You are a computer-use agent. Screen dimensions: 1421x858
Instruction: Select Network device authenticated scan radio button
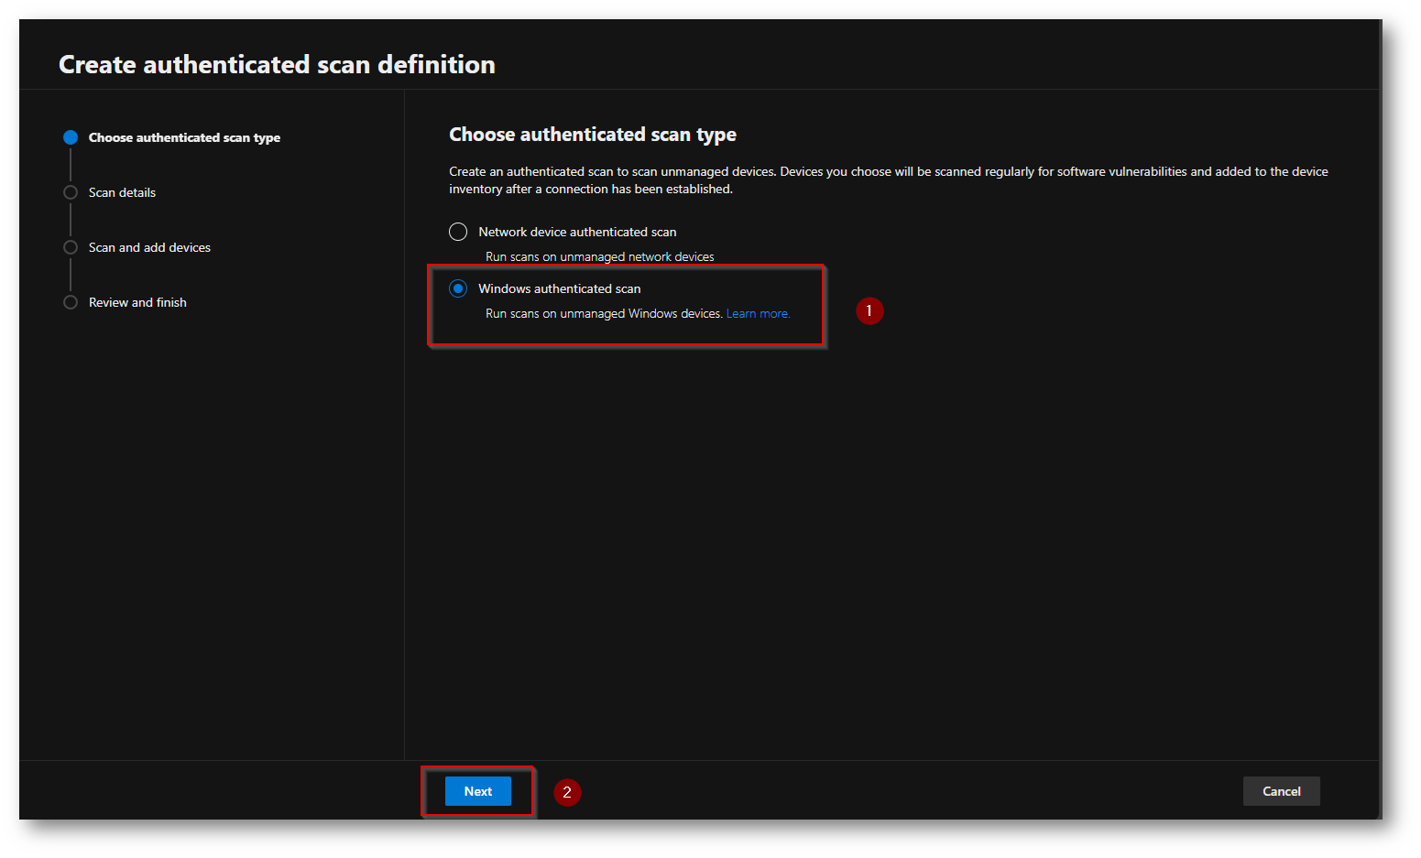(458, 232)
